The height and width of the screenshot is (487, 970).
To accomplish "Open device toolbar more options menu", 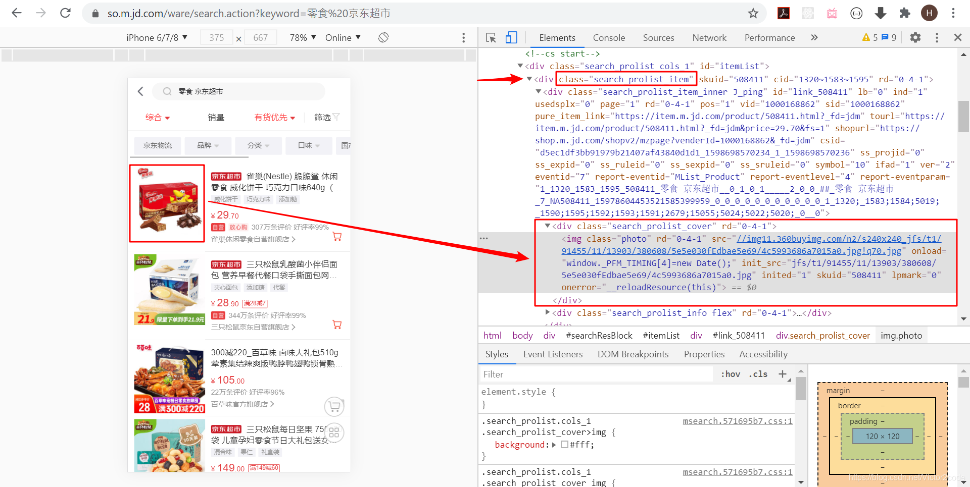I will [463, 37].
